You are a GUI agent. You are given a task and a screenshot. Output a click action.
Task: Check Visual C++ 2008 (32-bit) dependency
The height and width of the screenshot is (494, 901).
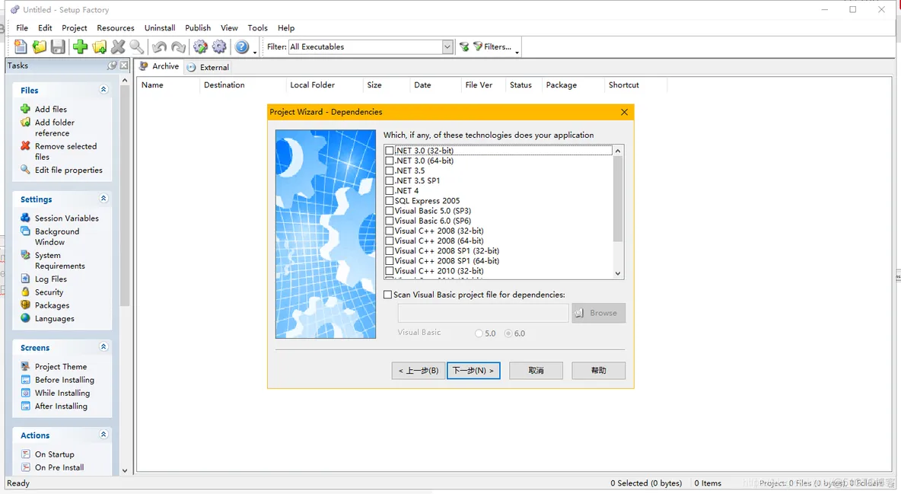(x=390, y=231)
